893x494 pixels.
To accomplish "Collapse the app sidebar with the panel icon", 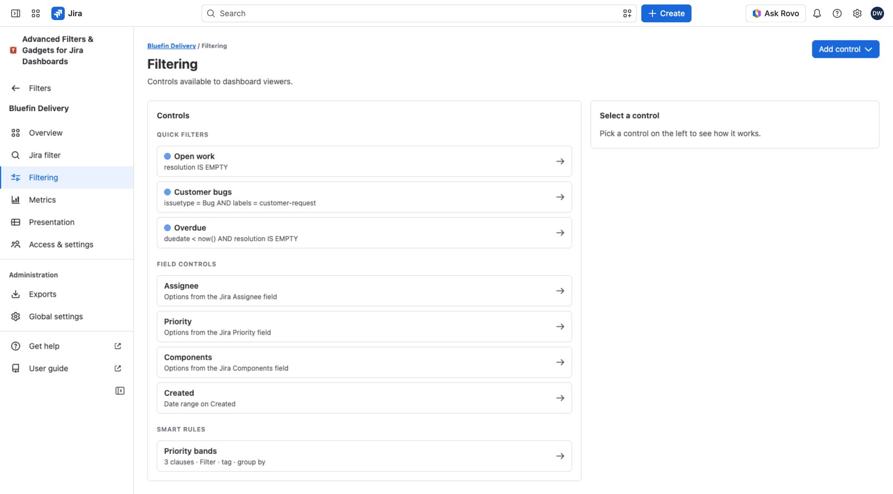I will [120, 391].
